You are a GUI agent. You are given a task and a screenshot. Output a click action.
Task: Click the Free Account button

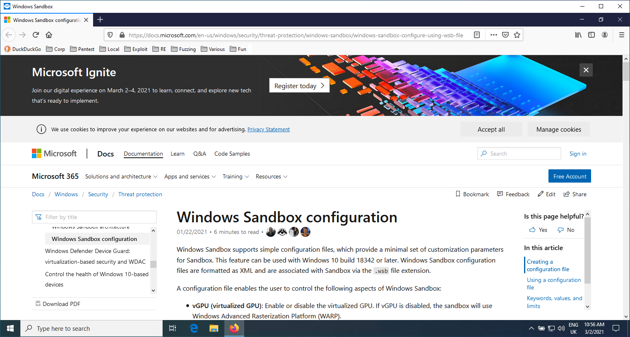570,176
